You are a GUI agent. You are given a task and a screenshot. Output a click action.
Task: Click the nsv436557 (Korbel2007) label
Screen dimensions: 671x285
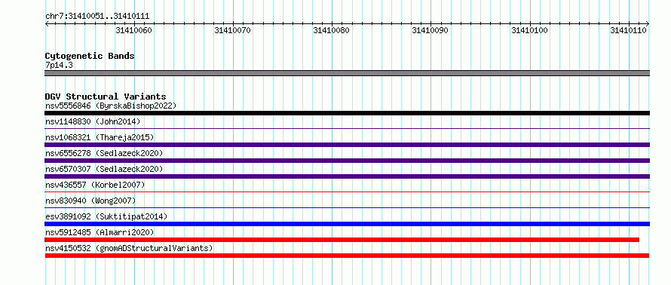[x=95, y=185]
